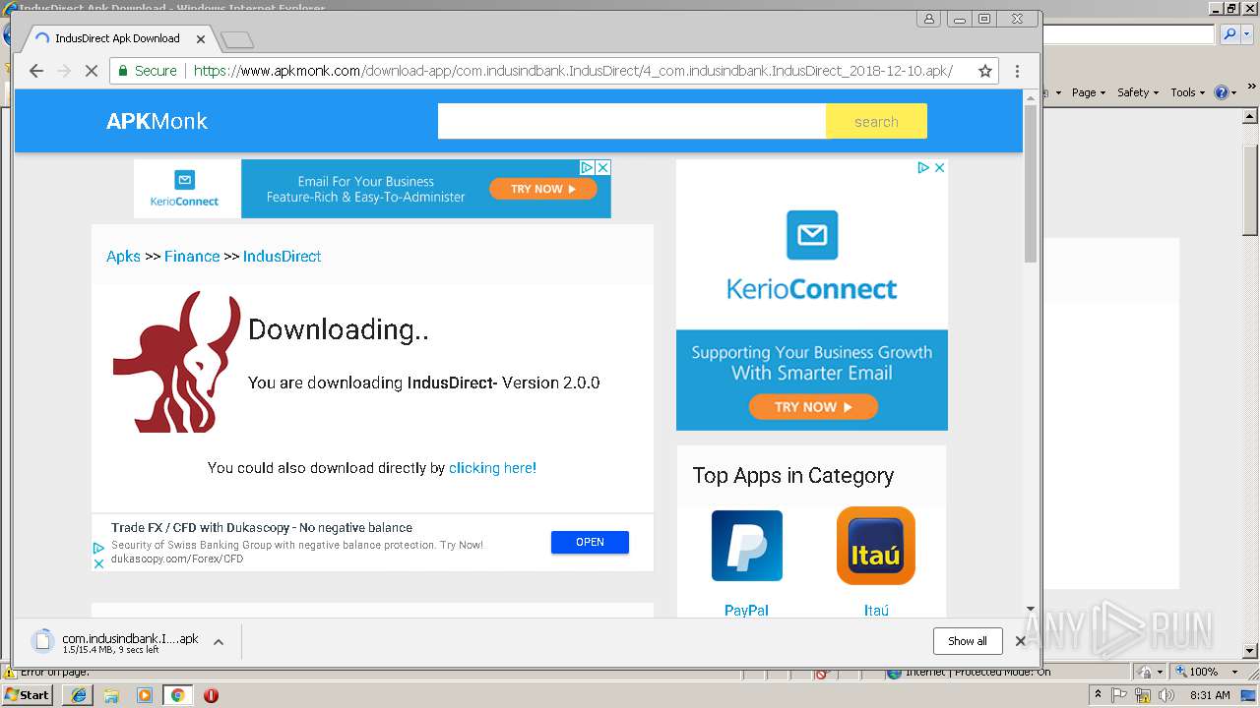Click TRY NOW in top banner ad
Screen dimensions: 1260x708
[x=543, y=189]
